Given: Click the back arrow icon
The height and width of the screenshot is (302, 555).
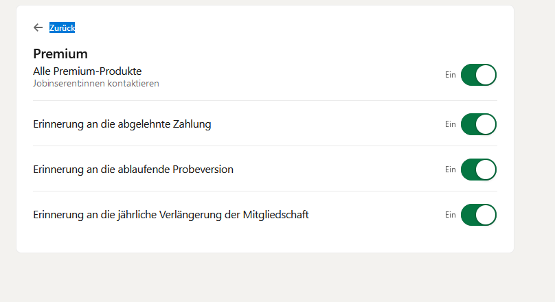Looking at the screenshot, I should click(38, 27).
